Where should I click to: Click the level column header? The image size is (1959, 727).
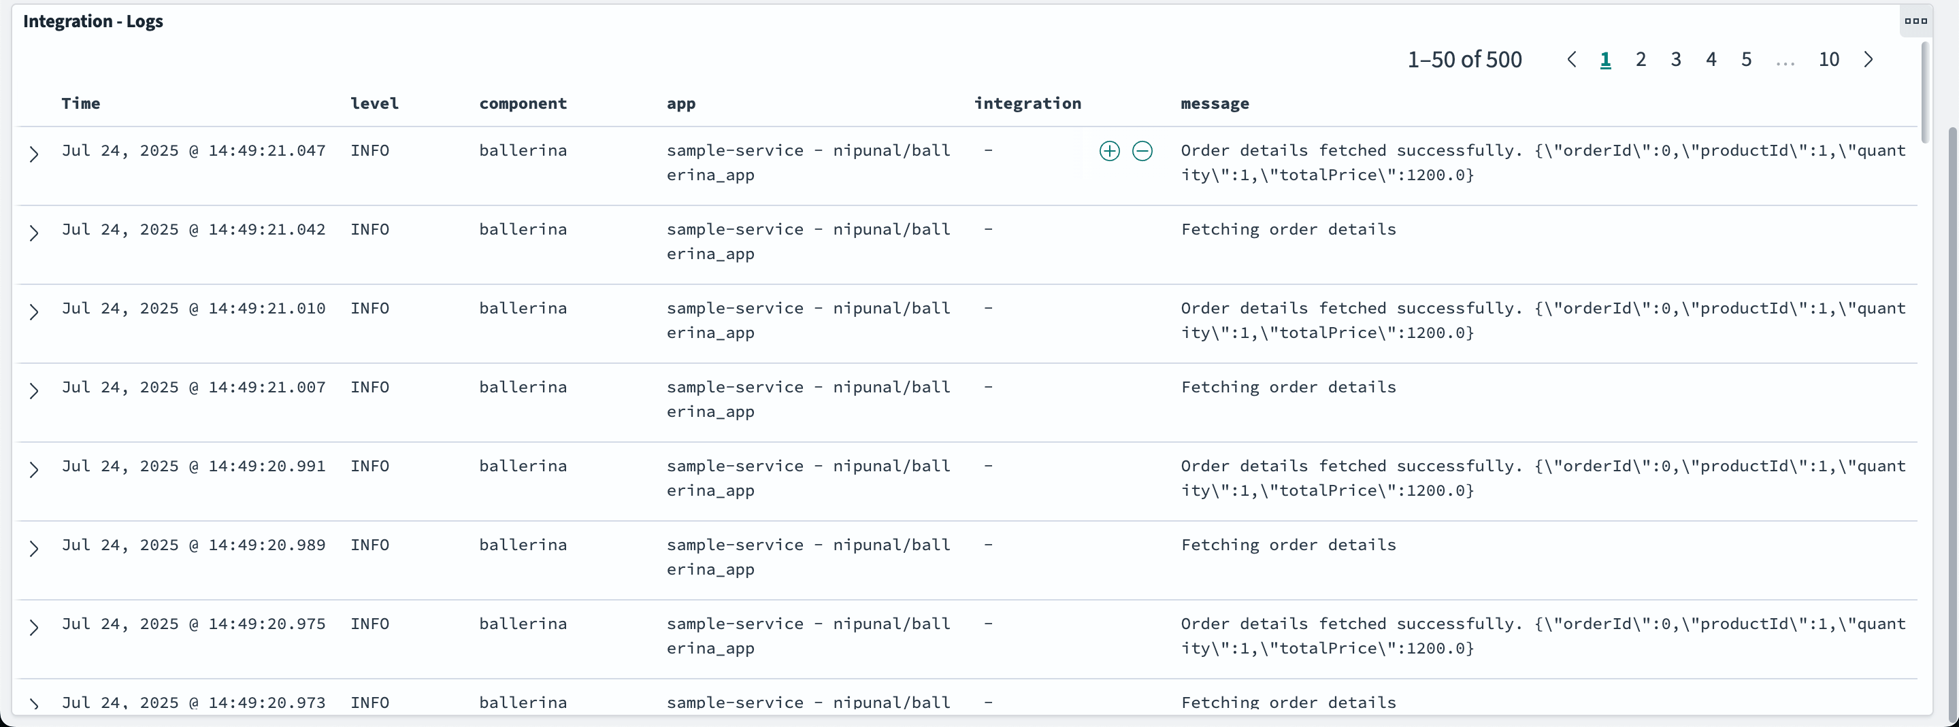click(374, 103)
